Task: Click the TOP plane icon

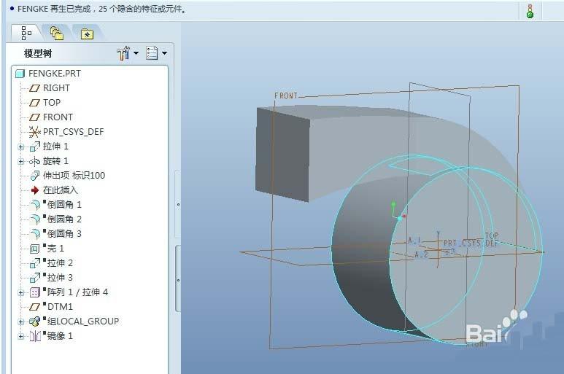Action: [x=34, y=103]
